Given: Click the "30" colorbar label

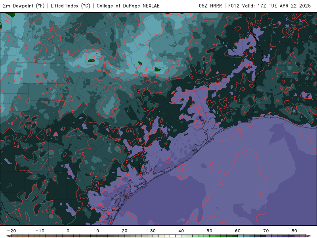Looking at the screenshot, I should click(153, 231).
